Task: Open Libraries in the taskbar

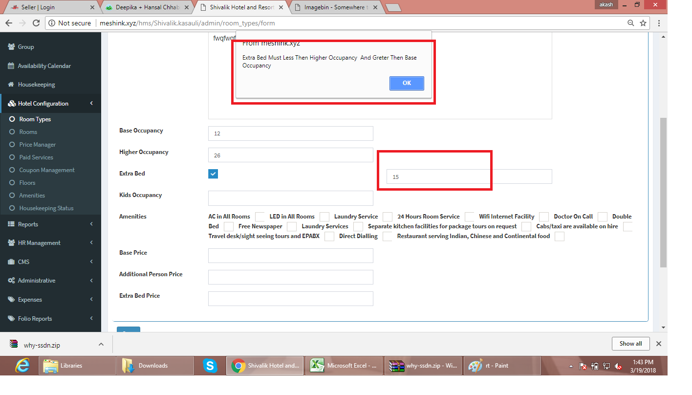Action: 76,365
